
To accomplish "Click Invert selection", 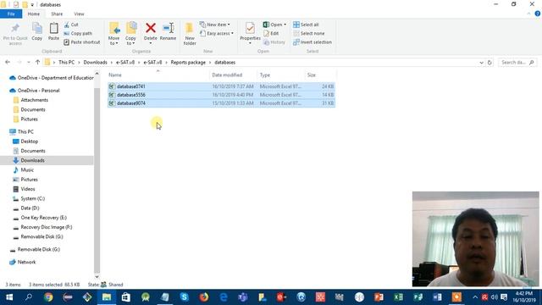I will click(x=312, y=42).
